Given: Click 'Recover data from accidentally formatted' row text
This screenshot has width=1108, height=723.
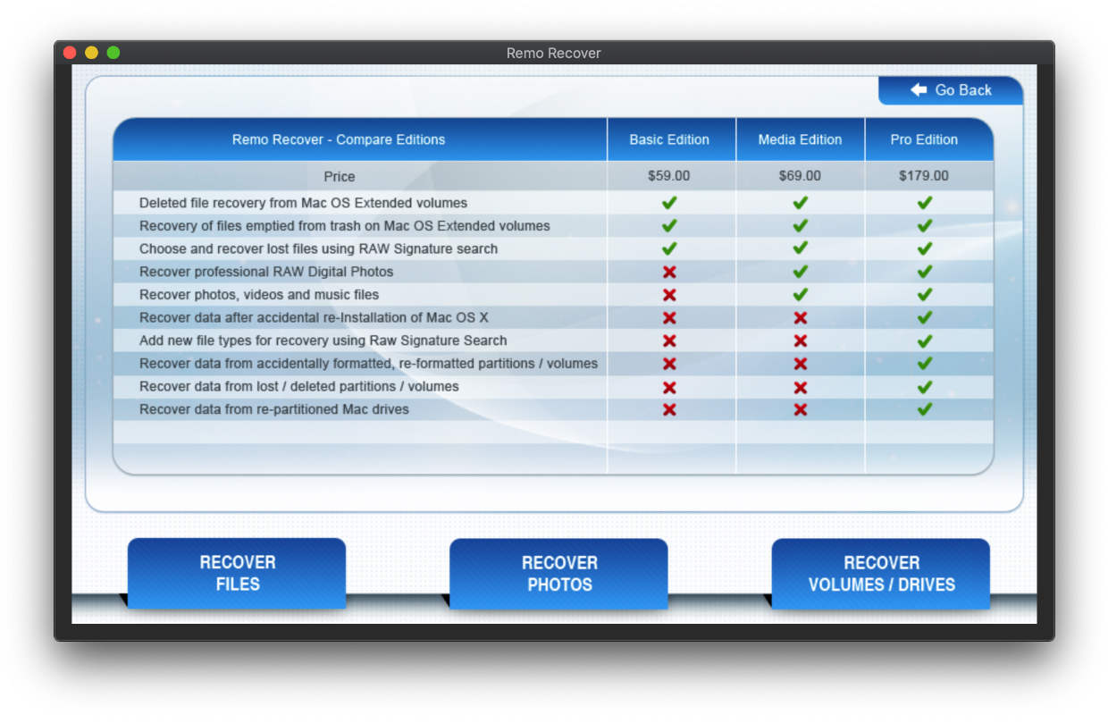Looking at the screenshot, I should point(368,364).
